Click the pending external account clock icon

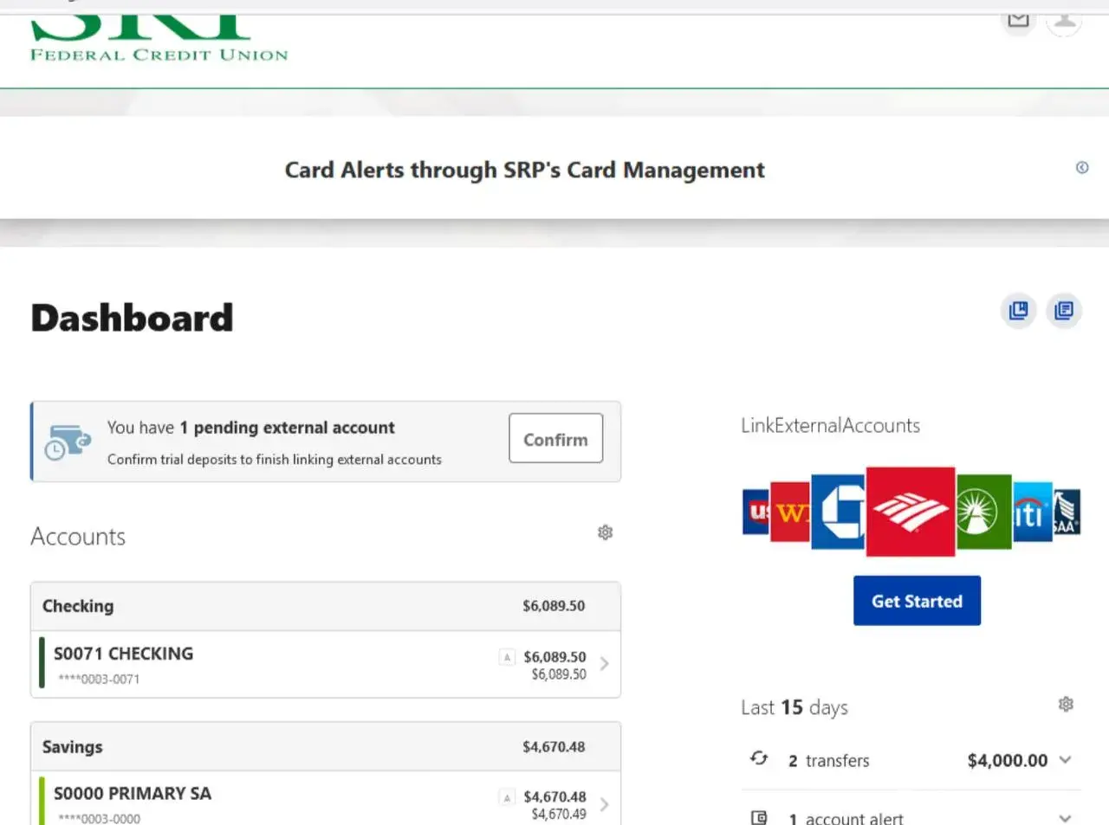(x=68, y=442)
